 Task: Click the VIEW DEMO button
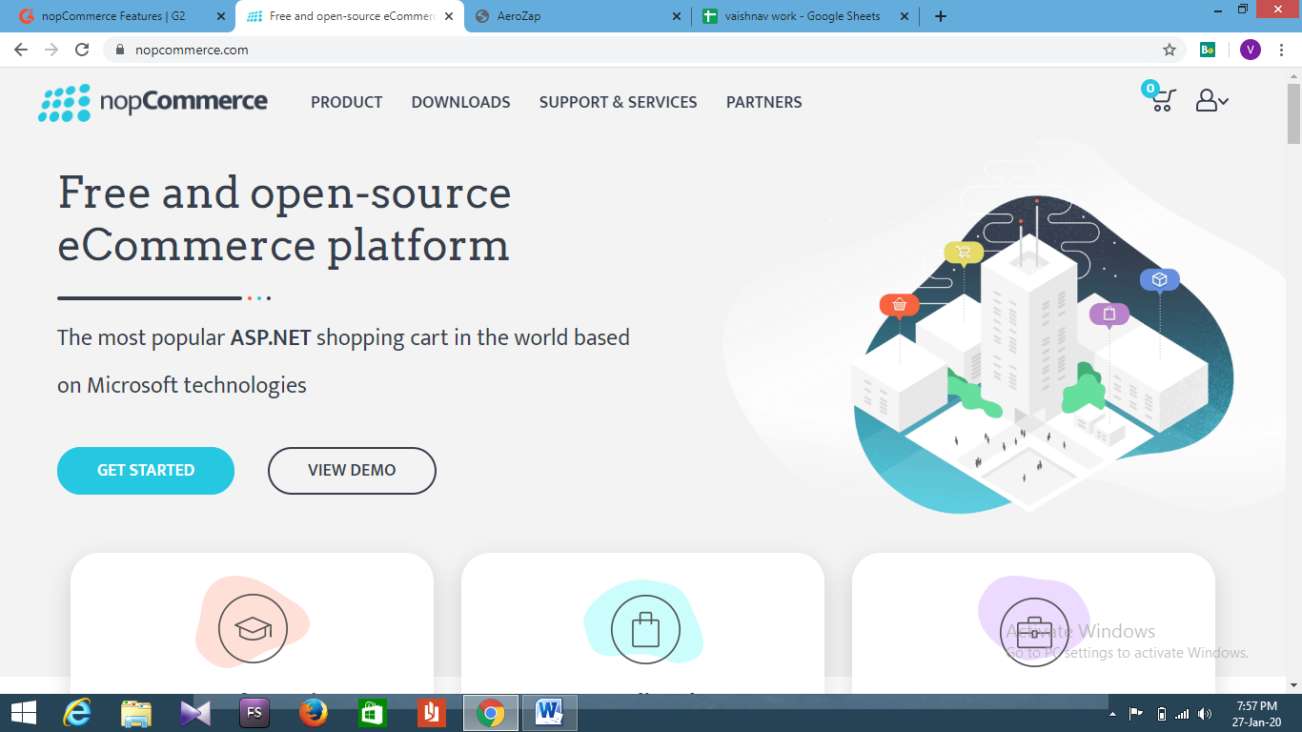point(352,471)
